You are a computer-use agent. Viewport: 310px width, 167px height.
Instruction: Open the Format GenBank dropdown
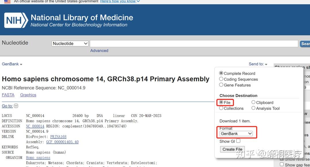tap(237, 134)
